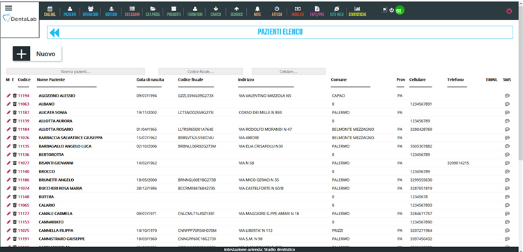Open the Fornitori section
Viewport: 523px width, 252px height.
click(x=195, y=11)
